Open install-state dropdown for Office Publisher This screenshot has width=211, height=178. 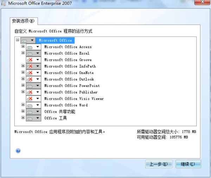[38, 92]
